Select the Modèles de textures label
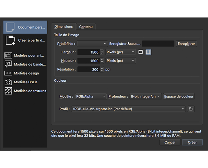This screenshot has height=168, width=208. pos(30,91)
